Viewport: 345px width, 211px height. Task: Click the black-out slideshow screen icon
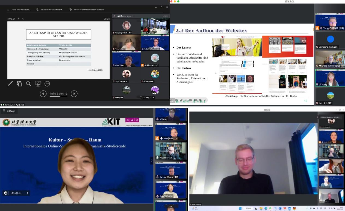pyautogui.click(x=38, y=84)
